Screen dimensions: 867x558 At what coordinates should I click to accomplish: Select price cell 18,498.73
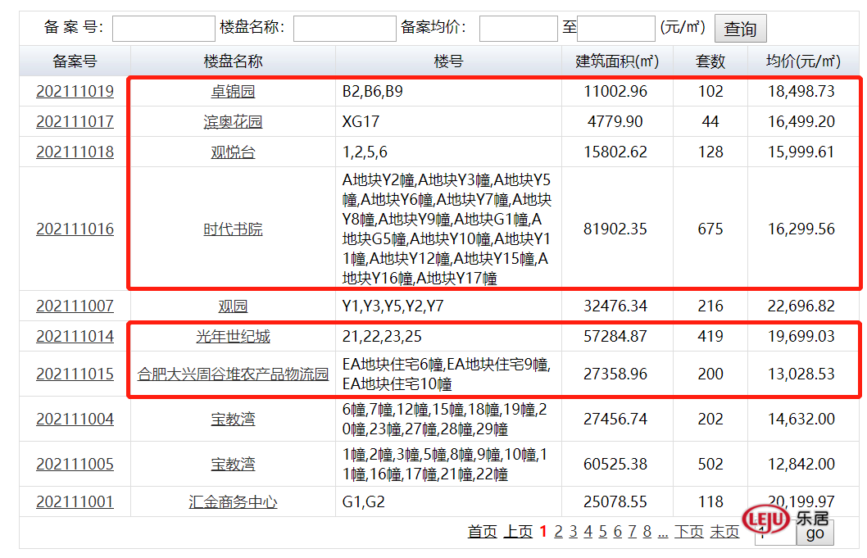[801, 91]
